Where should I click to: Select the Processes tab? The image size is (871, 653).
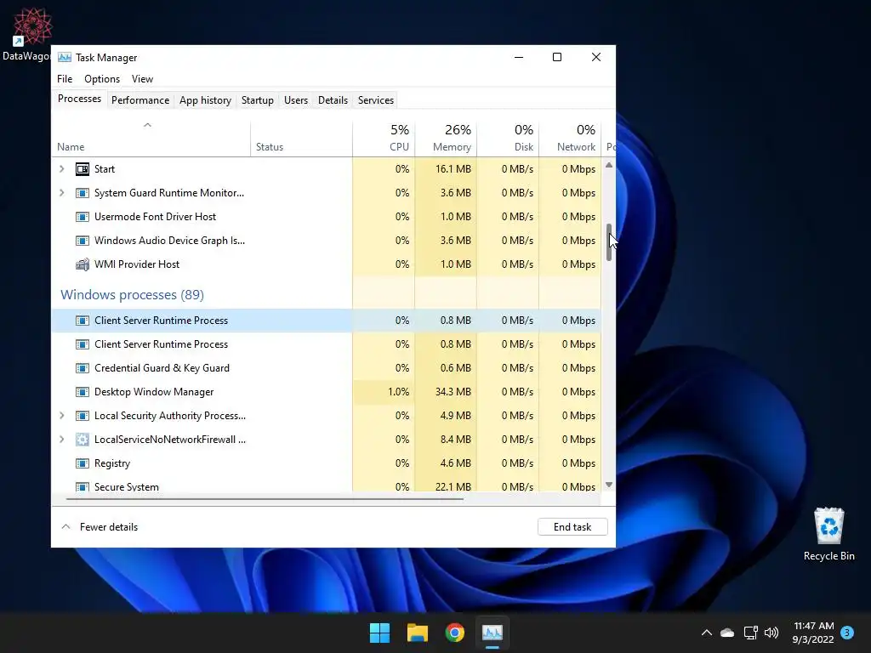pos(79,99)
